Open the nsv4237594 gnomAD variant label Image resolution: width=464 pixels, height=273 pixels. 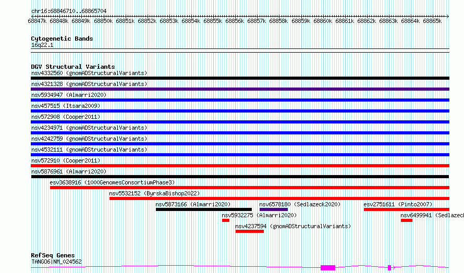(x=293, y=226)
